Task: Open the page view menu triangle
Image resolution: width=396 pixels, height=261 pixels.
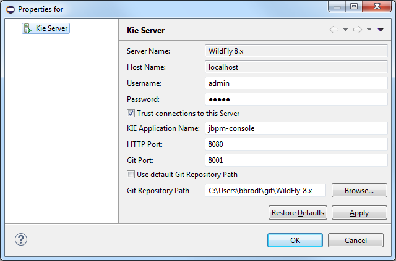Action: [x=380, y=30]
